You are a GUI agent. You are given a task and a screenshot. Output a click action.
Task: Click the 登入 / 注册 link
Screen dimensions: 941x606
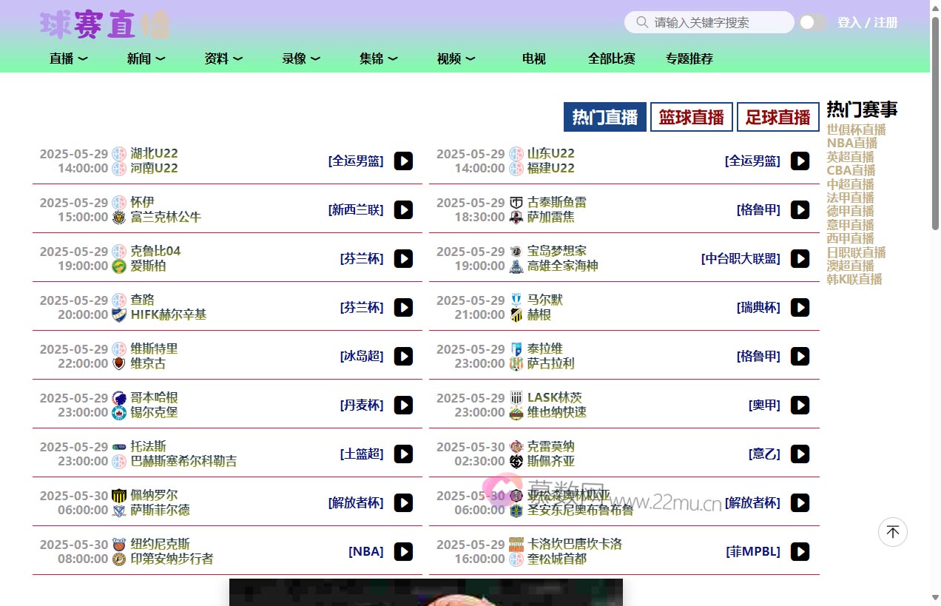point(867,22)
